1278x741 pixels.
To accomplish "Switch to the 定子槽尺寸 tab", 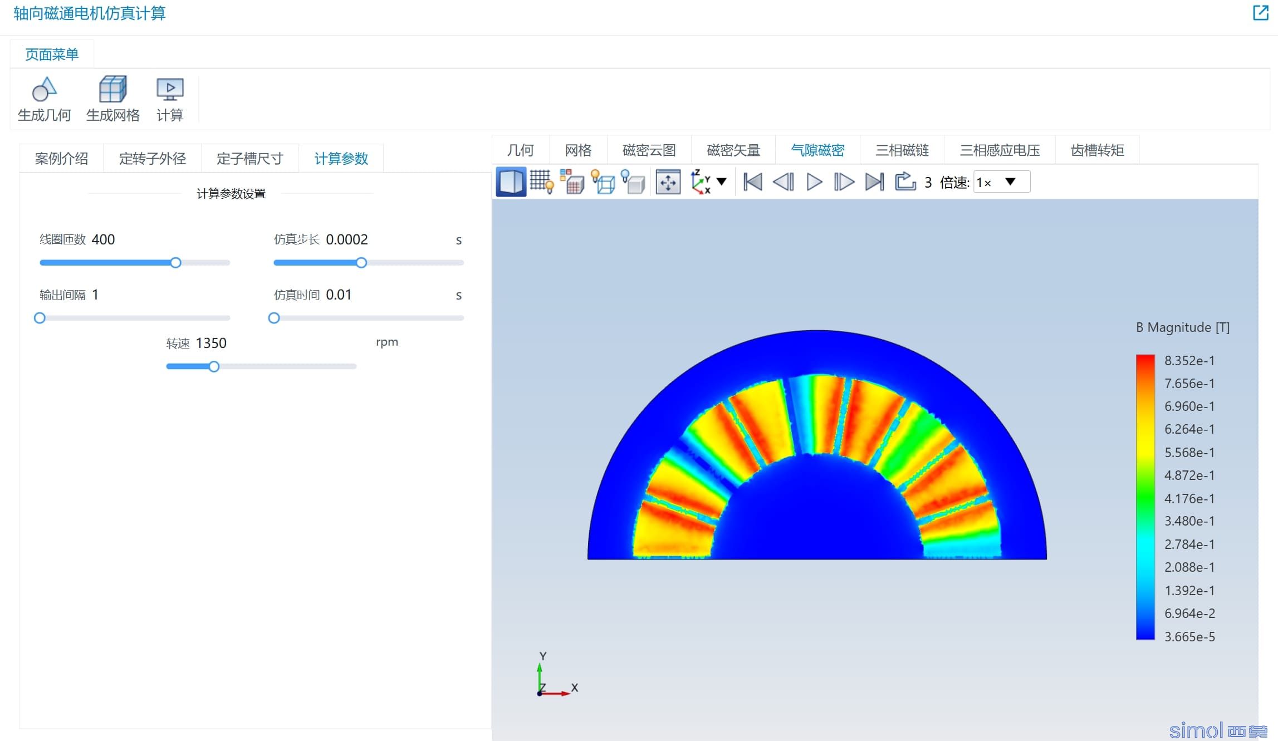I will 249,159.
